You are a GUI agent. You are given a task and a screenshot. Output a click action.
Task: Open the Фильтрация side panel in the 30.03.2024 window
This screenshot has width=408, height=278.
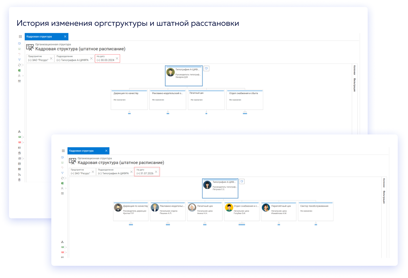(x=355, y=85)
